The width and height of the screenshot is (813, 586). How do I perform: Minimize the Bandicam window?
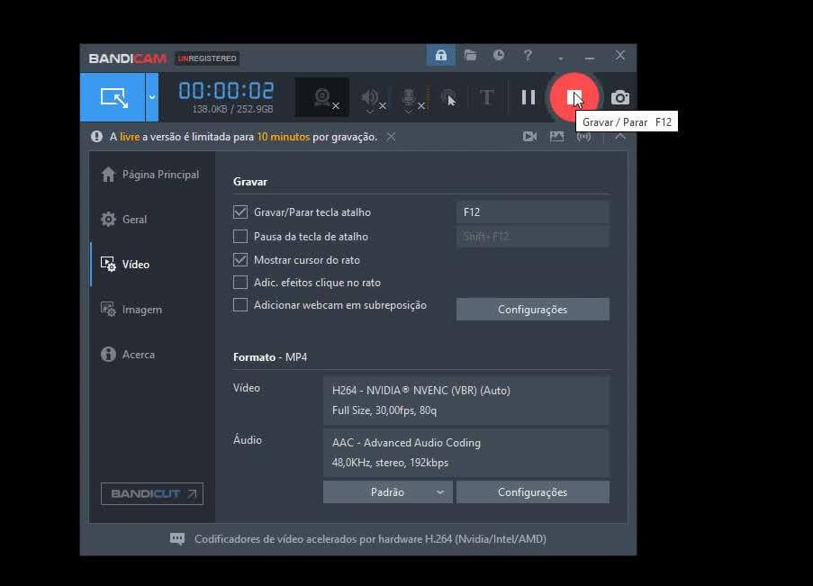coord(590,59)
